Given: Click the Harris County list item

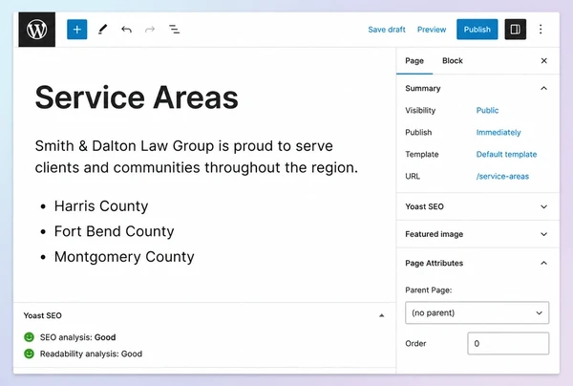Looking at the screenshot, I should click(x=101, y=205).
